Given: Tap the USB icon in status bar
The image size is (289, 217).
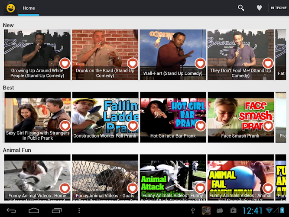Looking at the screenshot, I should (x=193, y=211).
